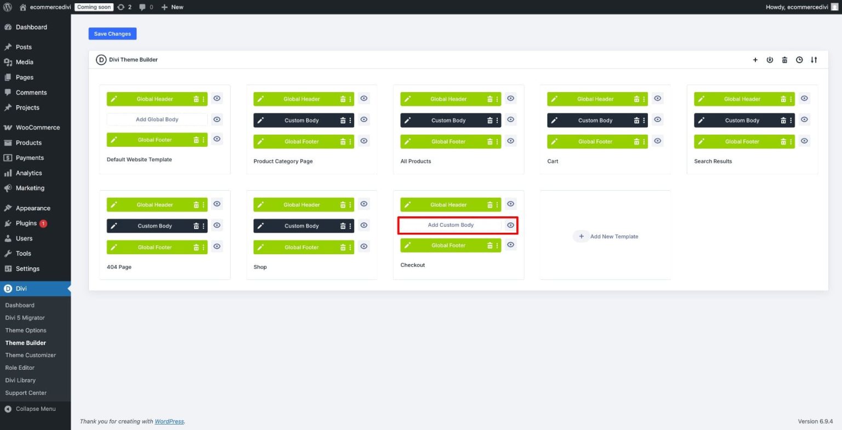Toggle visibility of Checkout custom body
This screenshot has height=430, width=842.
[510, 225]
